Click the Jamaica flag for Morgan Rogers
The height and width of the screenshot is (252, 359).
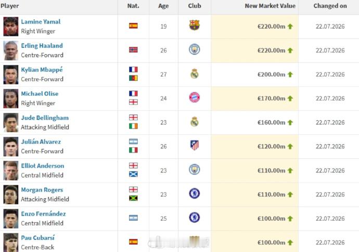[x=133, y=198]
